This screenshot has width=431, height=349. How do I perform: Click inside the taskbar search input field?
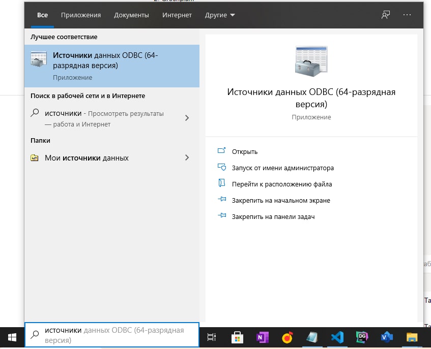[112, 335]
